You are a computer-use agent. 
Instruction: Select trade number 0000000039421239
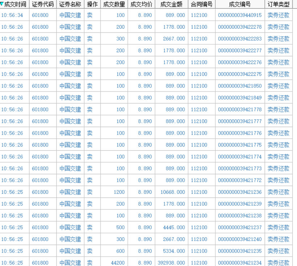point(240,204)
